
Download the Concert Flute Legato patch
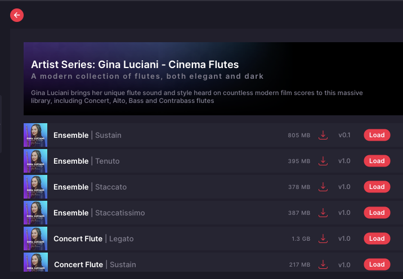pos(323,238)
